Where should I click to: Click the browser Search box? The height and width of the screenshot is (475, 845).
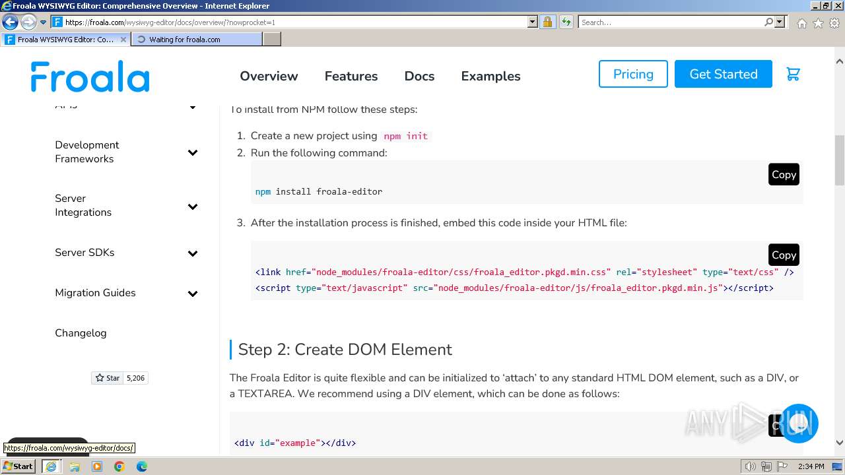[x=671, y=22]
